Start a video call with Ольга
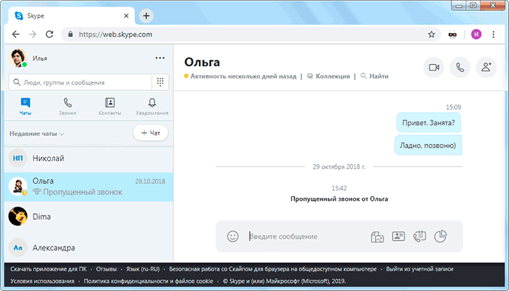This screenshot has width=509, height=291. 434,67
